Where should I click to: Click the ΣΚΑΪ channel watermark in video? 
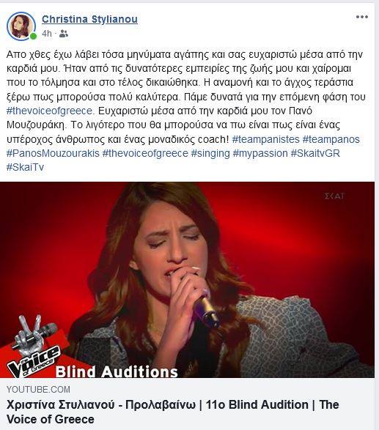pos(334,196)
